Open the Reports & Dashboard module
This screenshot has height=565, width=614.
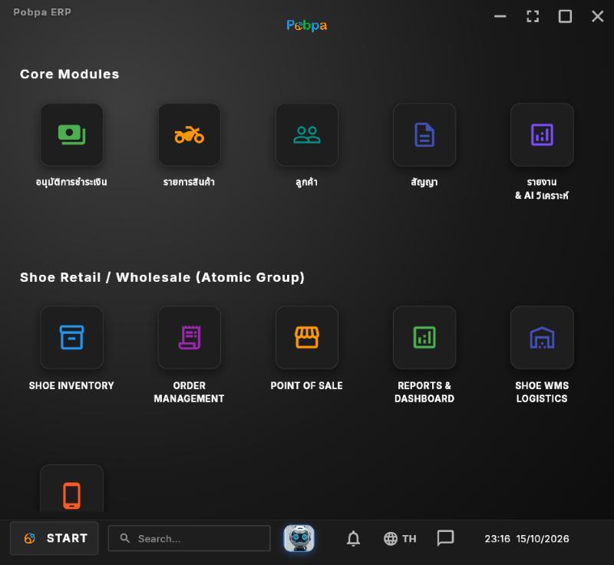click(x=424, y=338)
